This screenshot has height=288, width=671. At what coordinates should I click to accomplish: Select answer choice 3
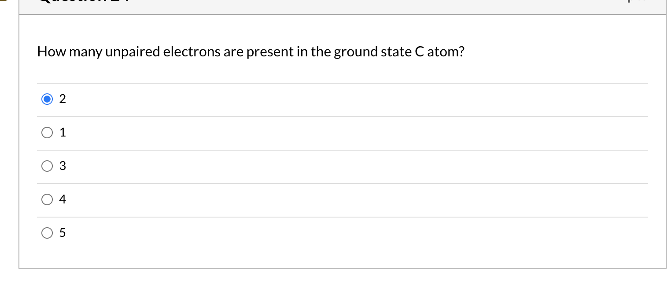tap(47, 166)
